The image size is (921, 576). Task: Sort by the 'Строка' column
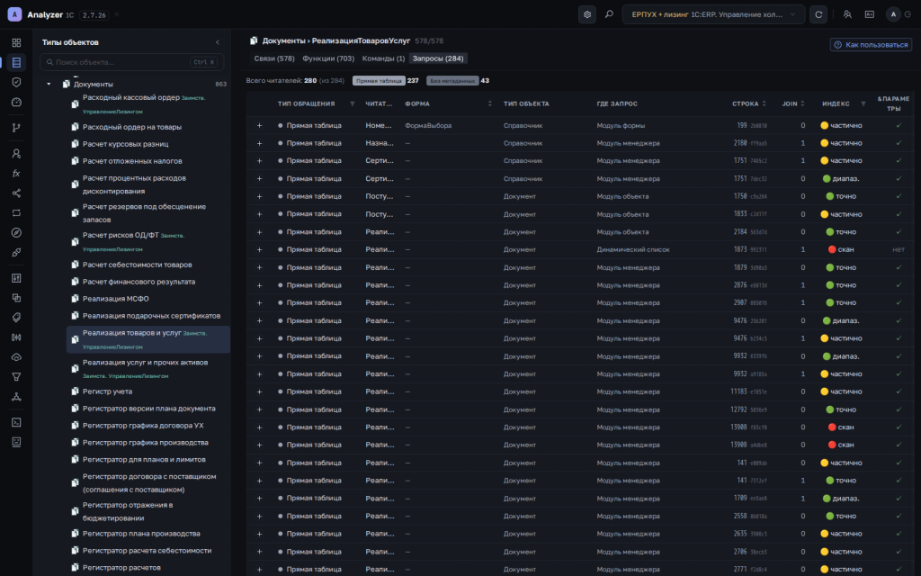[765, 104]
